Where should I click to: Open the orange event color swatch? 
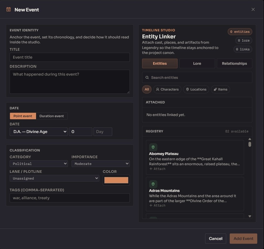pyautogui.click(x=116, y=180)
